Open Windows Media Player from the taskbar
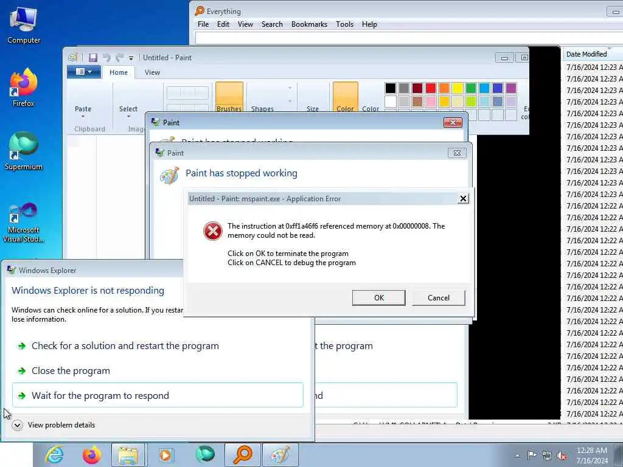Image resolution: width=623 pixels, height=467 pixels. pyautogui.click(x=165, y=455)
